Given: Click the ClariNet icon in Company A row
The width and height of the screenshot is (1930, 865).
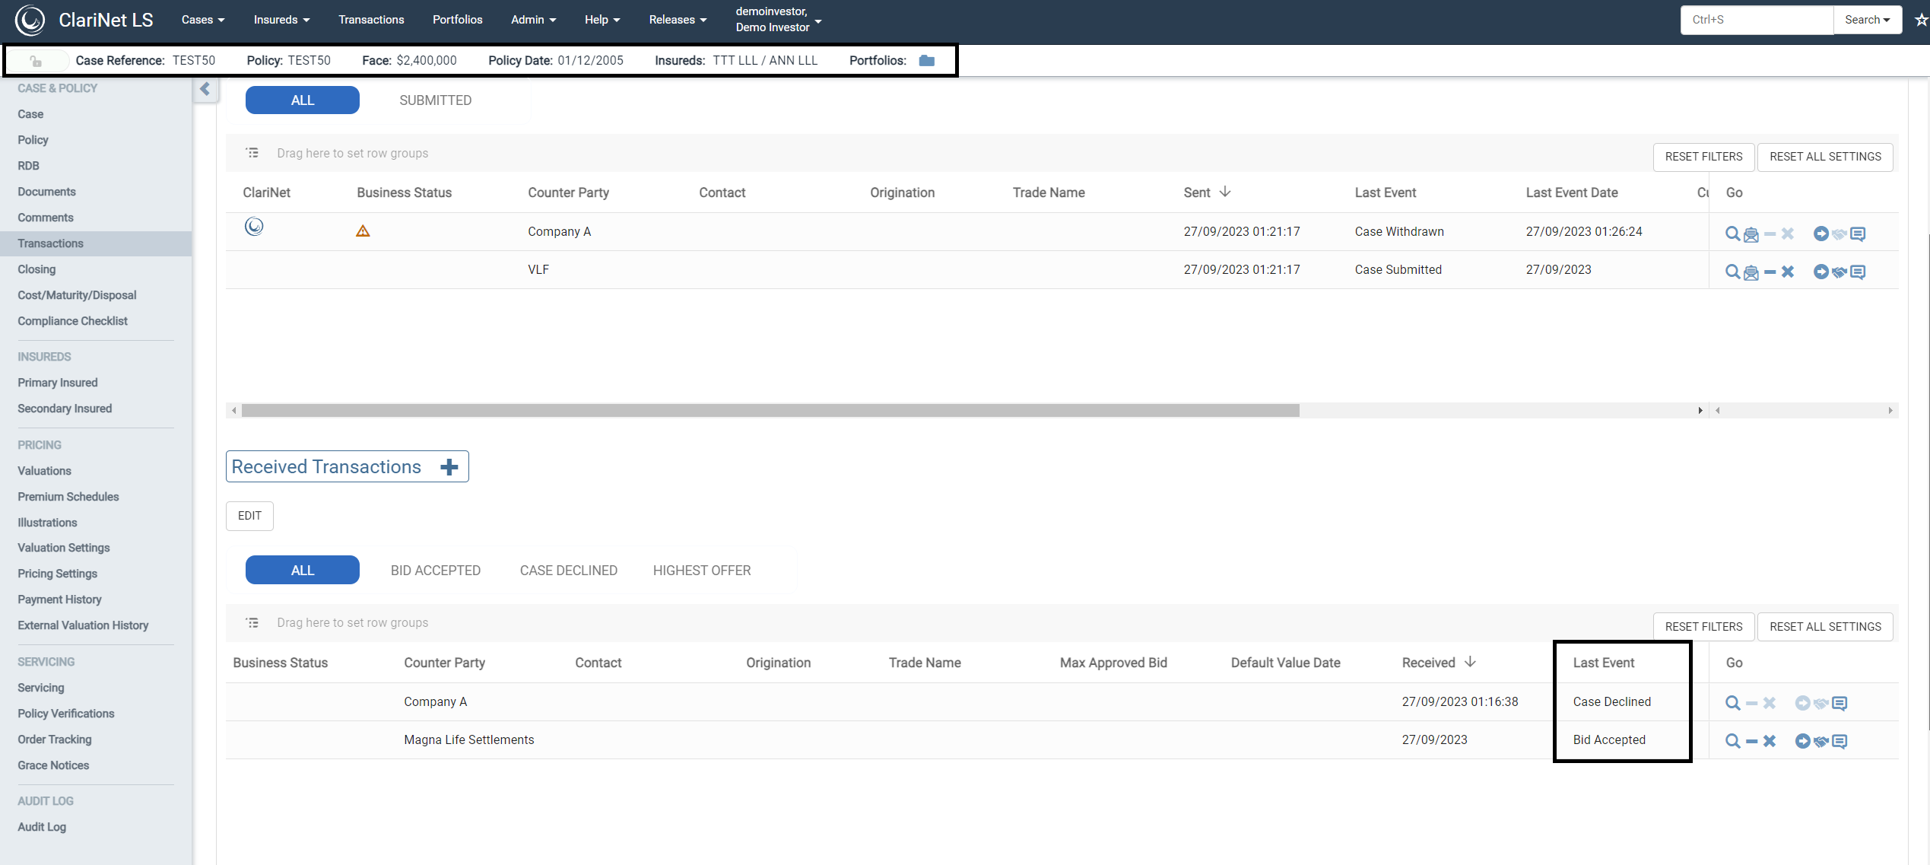Looking at the screenshot, I should click(x=254, y=226).
